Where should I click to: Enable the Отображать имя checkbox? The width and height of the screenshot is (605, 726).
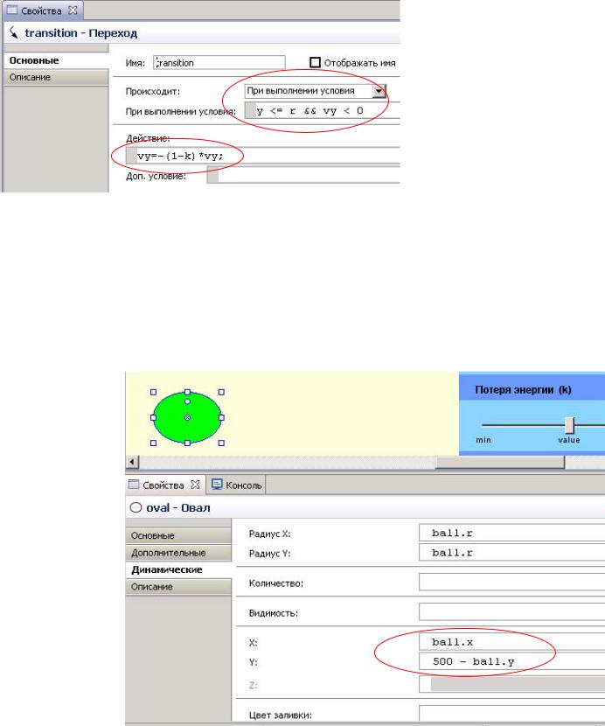(315, 62)
